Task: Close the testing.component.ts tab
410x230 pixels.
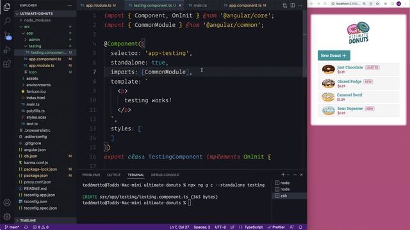Action: click(x=180, y=6)
